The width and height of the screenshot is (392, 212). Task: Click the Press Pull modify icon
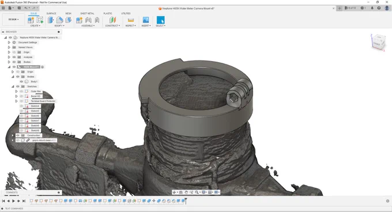(x=51, y=20)
